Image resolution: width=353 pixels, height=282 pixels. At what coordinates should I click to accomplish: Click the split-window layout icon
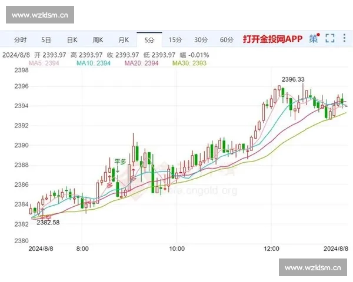tap(344, 39)
